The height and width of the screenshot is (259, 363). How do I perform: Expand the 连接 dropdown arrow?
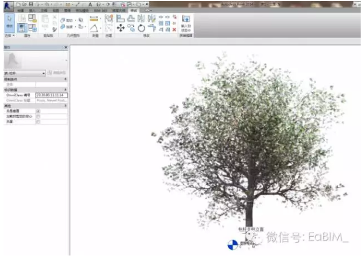click(76, 27)
